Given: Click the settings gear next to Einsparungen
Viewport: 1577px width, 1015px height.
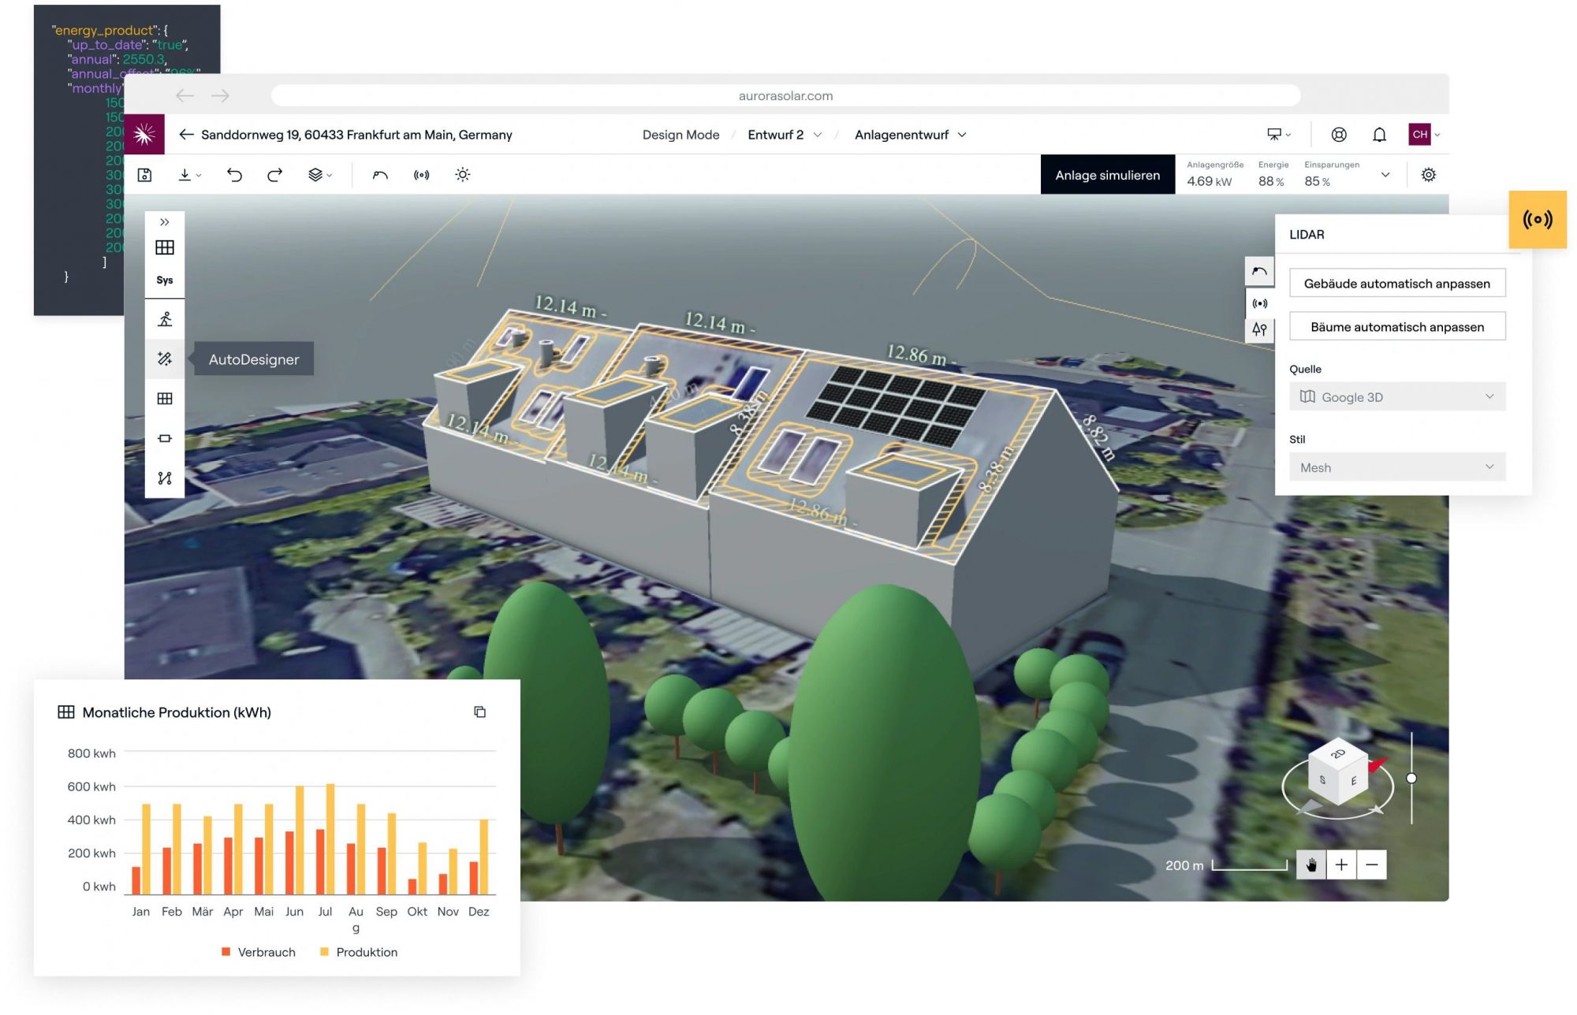Looking at the screenshot, I should [x=1429, y=174].
